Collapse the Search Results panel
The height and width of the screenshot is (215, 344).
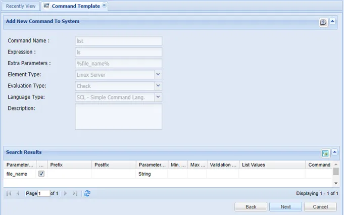pos(334,152)
